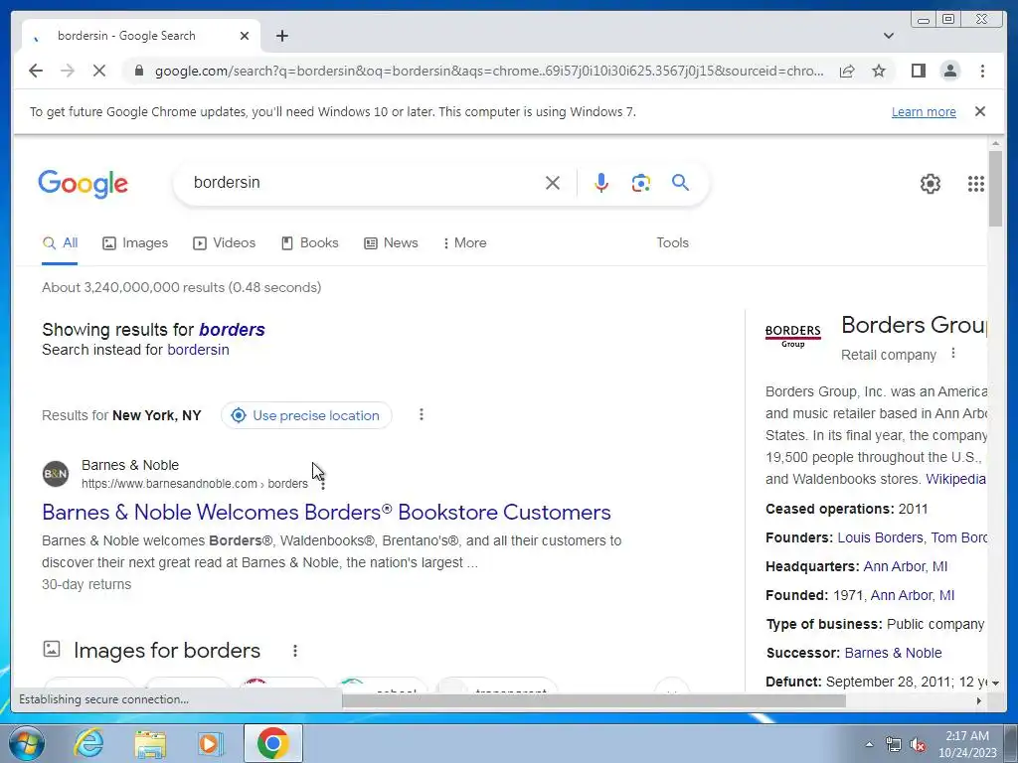The height and width of the screenshot is (763, 1018).
Task: Open the Chrome side panel
Action: coord(918,71)
